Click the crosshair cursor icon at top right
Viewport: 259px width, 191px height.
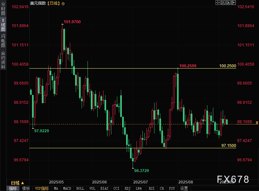[x=218, y=3]
